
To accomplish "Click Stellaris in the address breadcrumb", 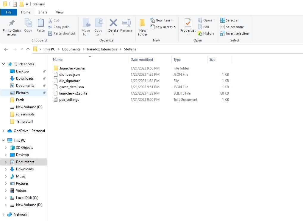I will pos(130,49).
